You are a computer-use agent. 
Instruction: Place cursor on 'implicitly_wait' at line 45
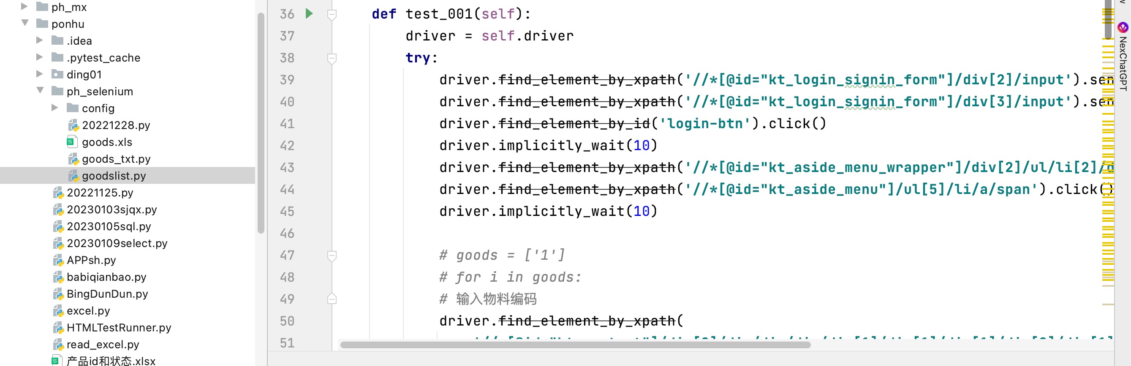[562, 211]
